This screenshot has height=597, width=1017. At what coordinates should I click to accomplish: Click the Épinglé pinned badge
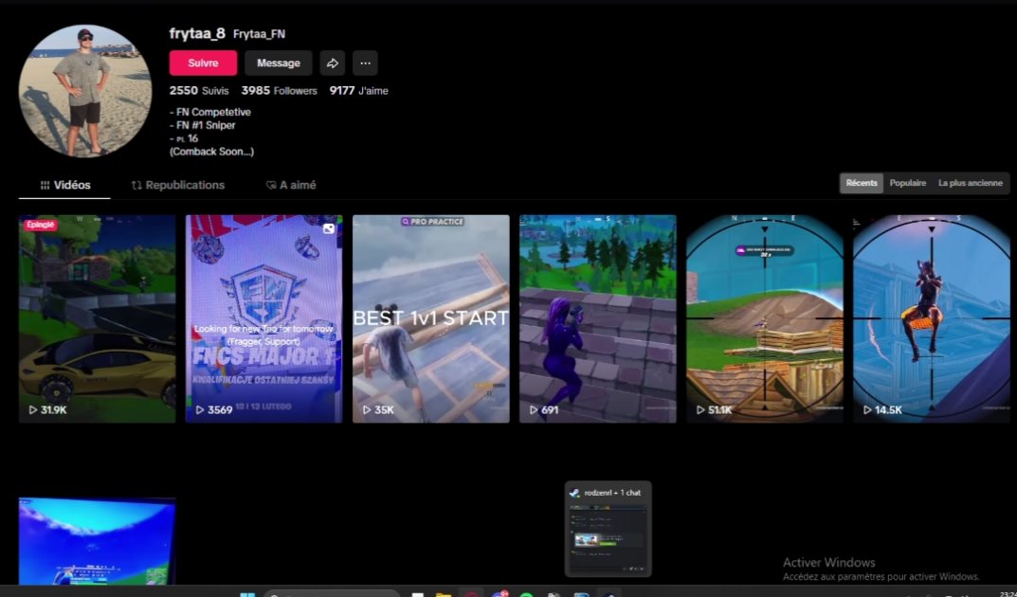(41, 225)
